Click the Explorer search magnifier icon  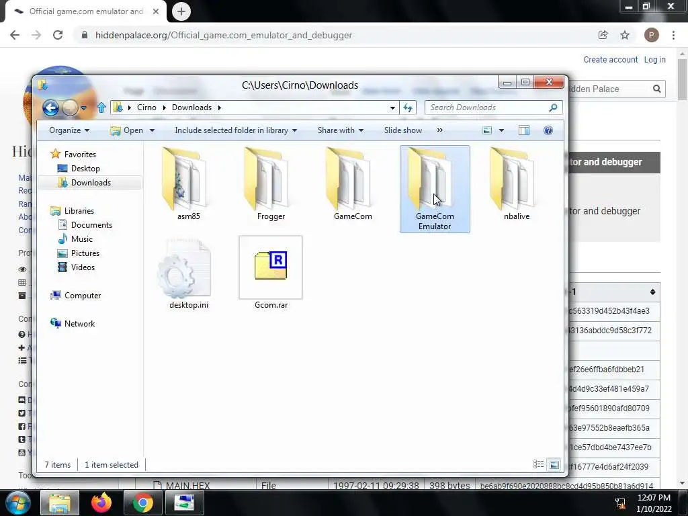tap(553, 107)
